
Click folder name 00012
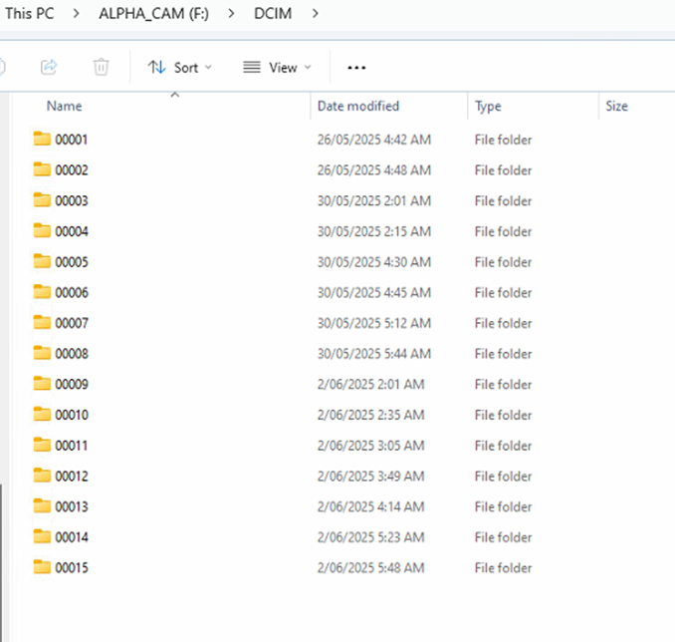click(72, 477)
